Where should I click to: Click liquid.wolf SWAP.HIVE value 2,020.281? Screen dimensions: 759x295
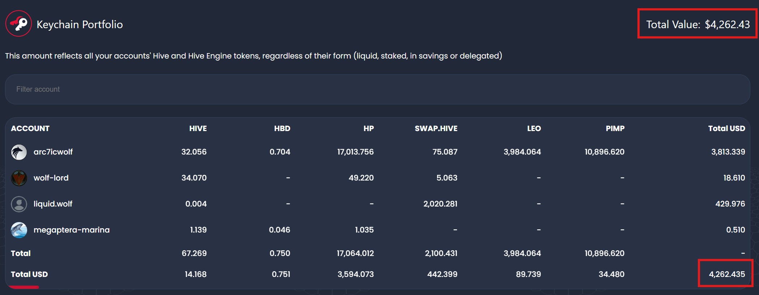pos(440,204)
